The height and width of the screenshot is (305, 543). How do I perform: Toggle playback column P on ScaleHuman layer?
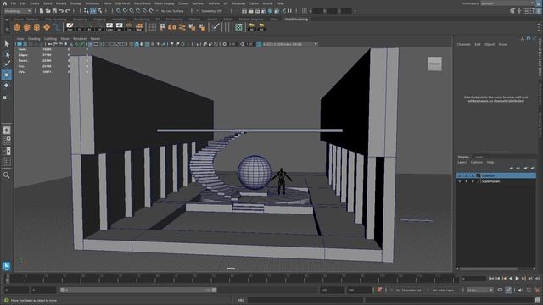click(x=466, y=181)
